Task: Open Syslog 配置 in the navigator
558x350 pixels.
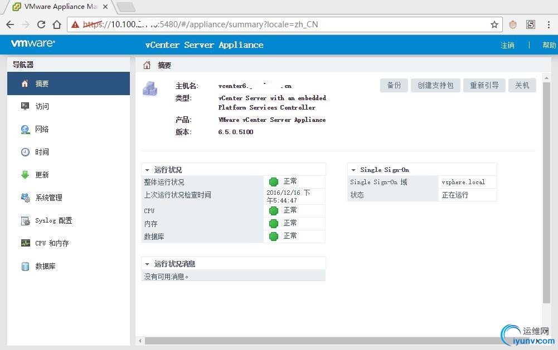Action: (x=69, y=221)
